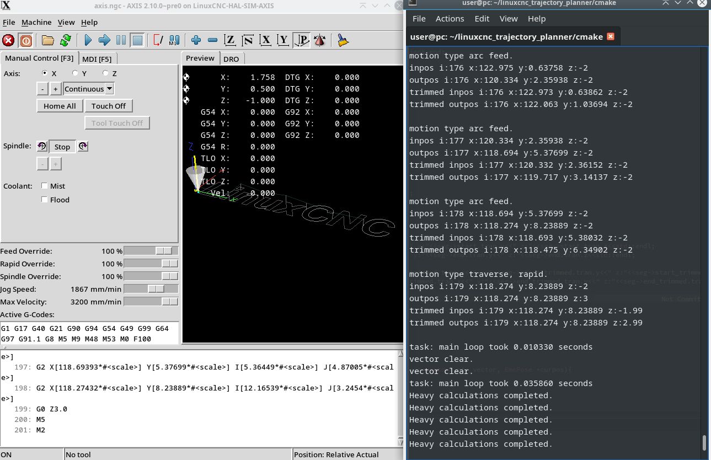Screen dimensions: 711x460
Task: Select Y axis radio button
Action: (x=75, y=73)
